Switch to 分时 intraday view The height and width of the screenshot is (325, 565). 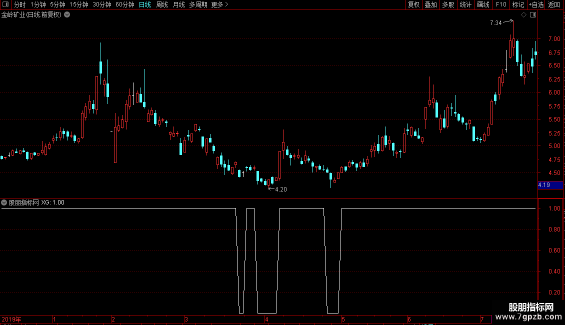(x=20, y=4)
